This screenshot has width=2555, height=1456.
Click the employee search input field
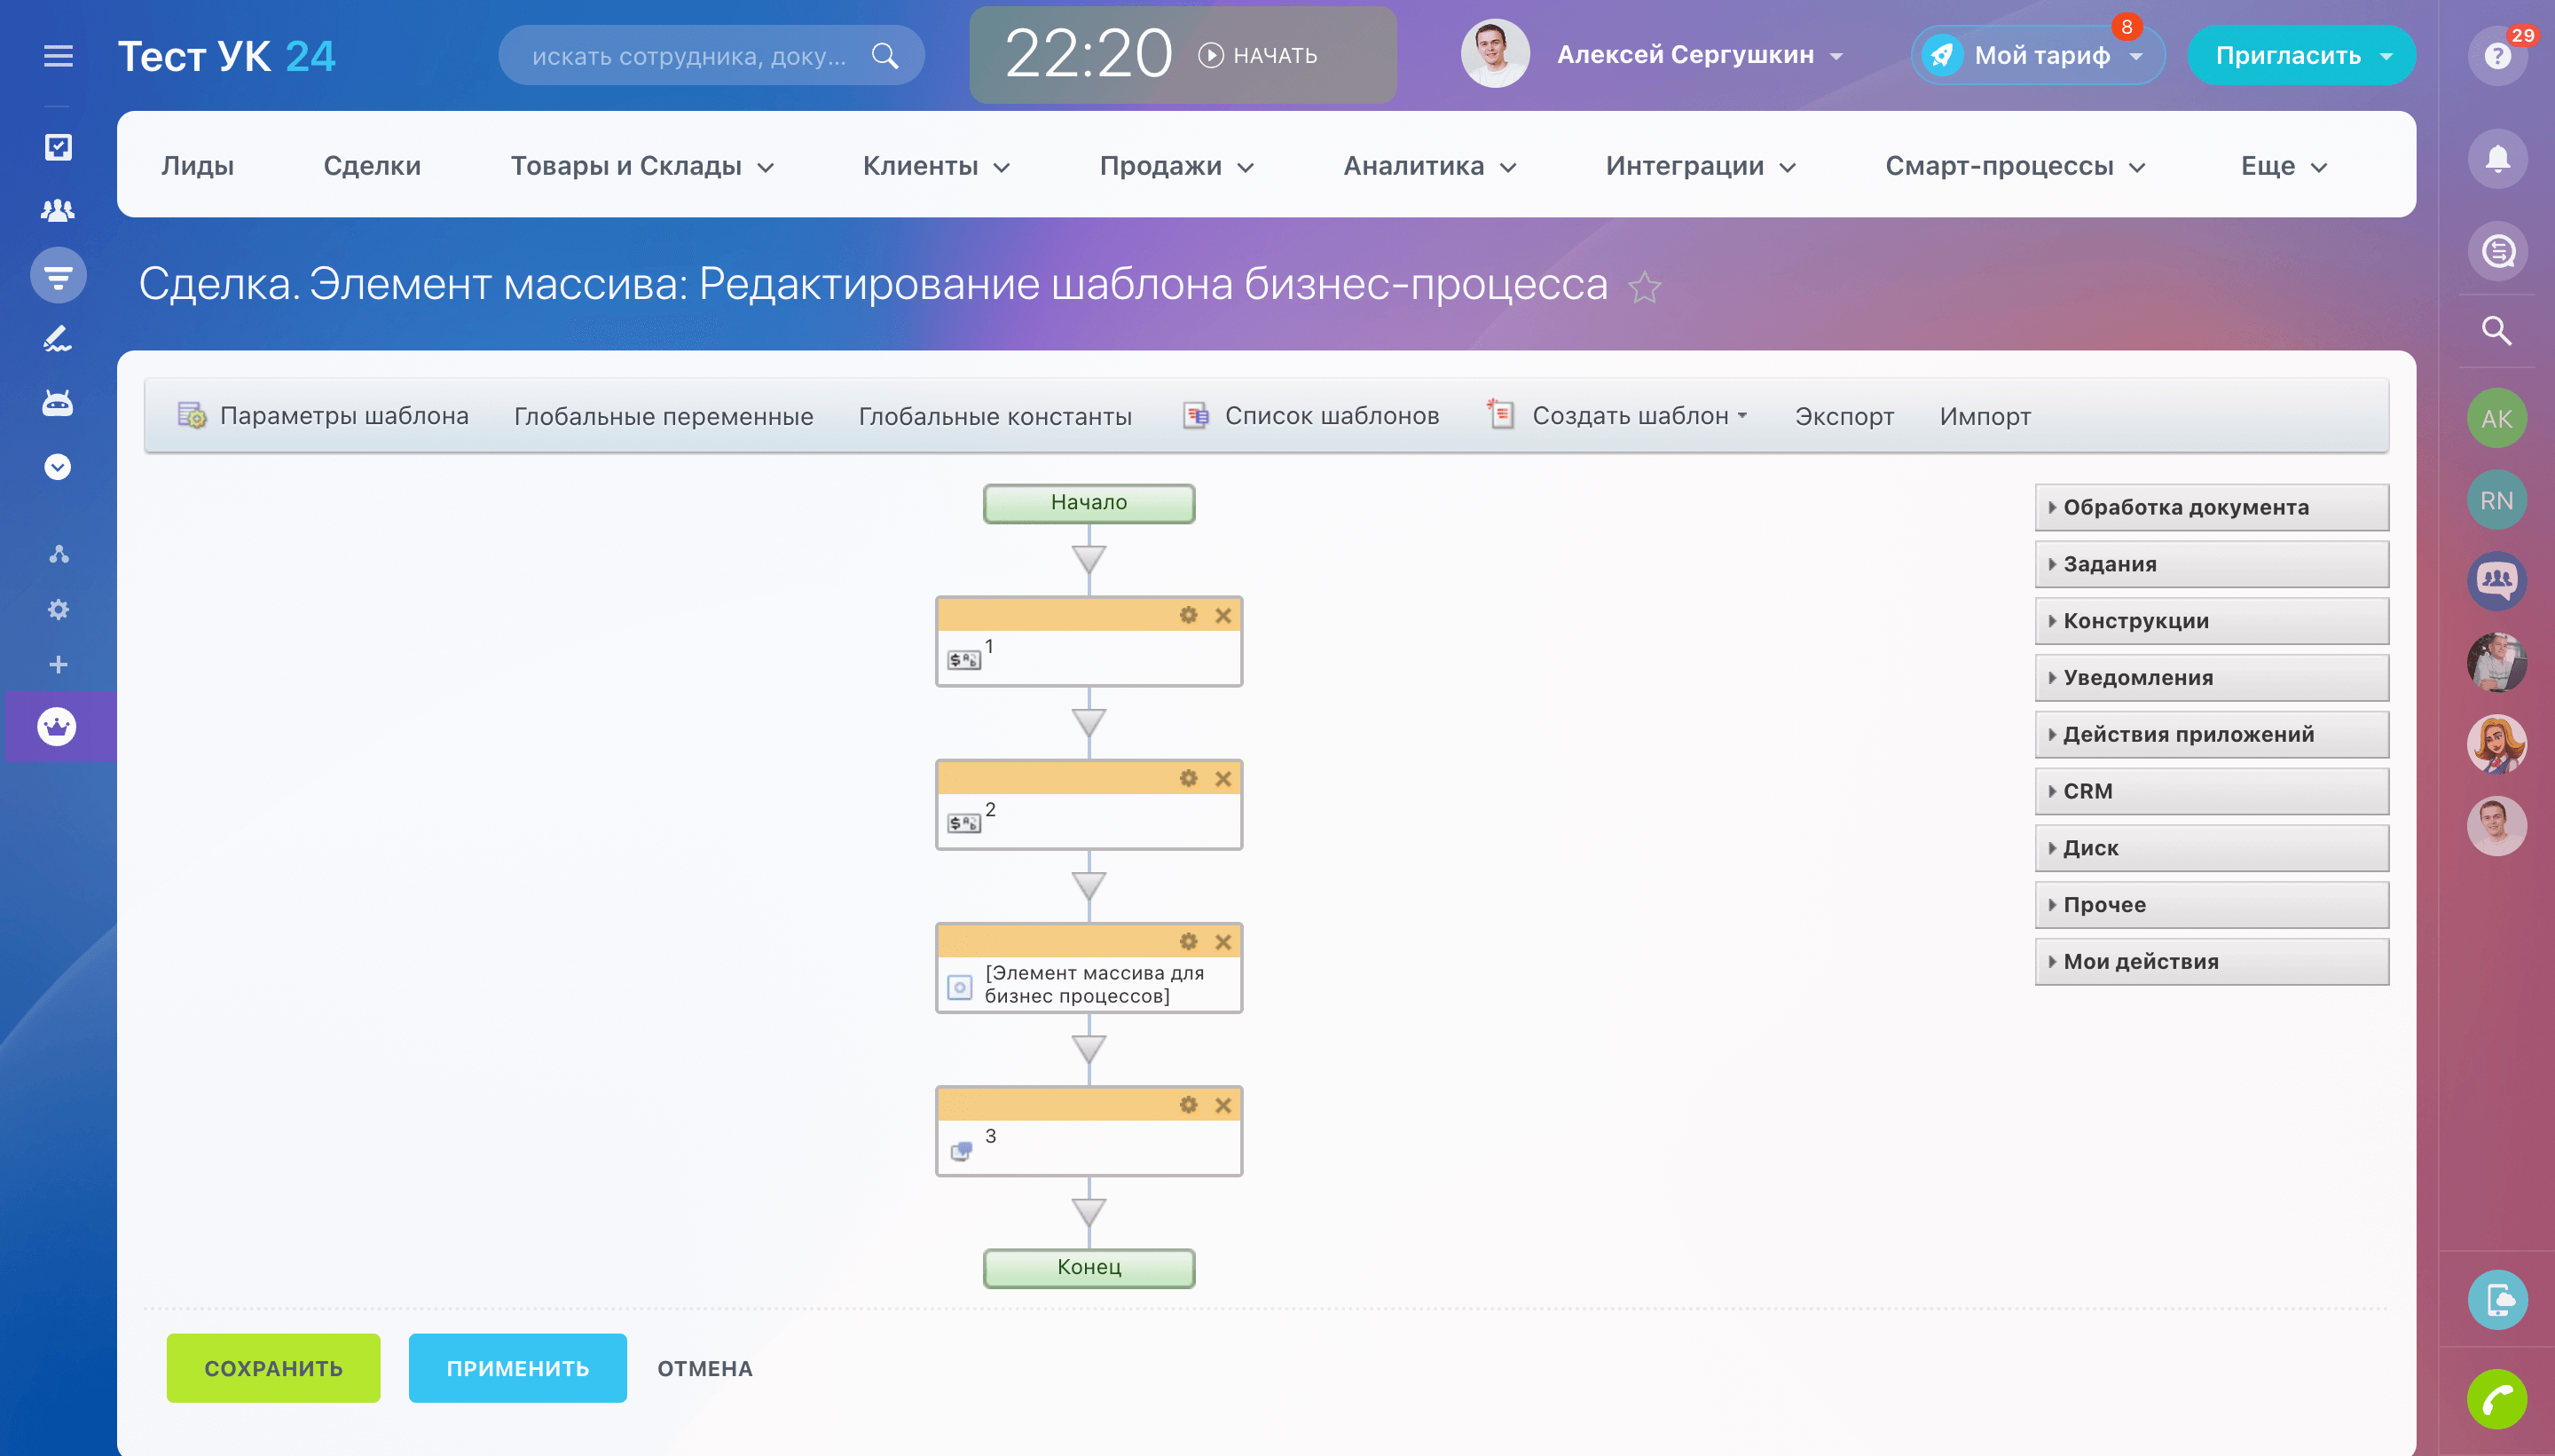[689, 56]
